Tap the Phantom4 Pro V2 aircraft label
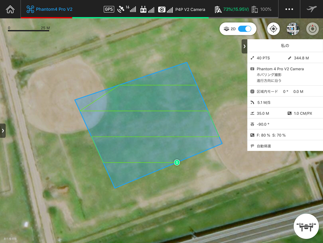This screenshot has height=243, width=323. [x=49, y=9]
